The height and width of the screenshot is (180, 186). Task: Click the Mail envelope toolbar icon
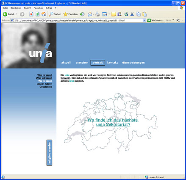[x=90, y=14]
